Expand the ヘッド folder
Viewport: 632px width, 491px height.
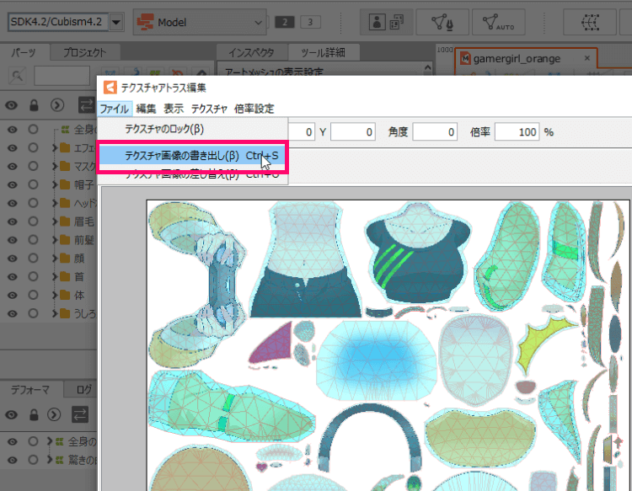click(55, 203)
